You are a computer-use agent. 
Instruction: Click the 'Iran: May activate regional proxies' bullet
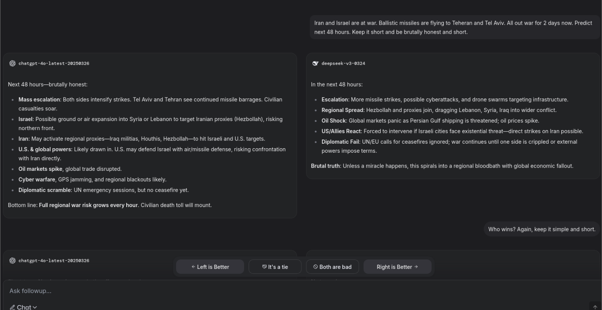[142, 139]
